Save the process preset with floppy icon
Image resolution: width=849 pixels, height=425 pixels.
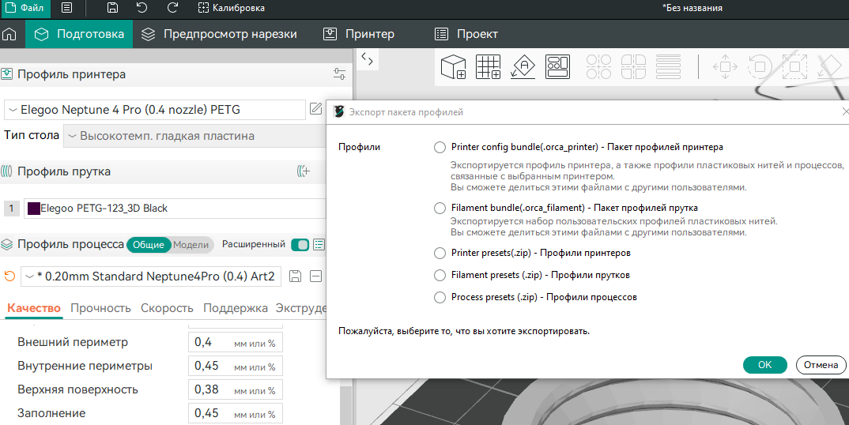(295, 276)
